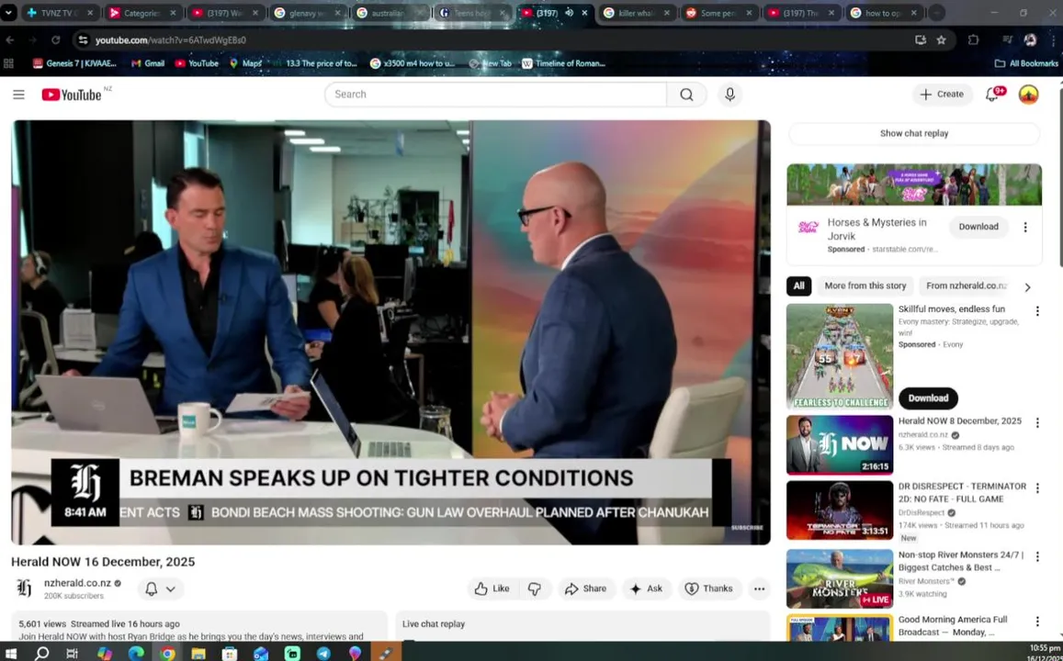
Task: Mute the playing YouTube tab
Action: pos(569,12)
